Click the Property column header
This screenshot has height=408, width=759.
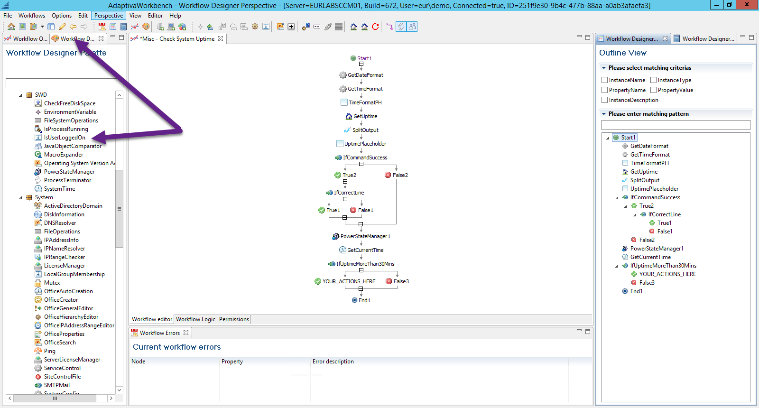[265, 362]
